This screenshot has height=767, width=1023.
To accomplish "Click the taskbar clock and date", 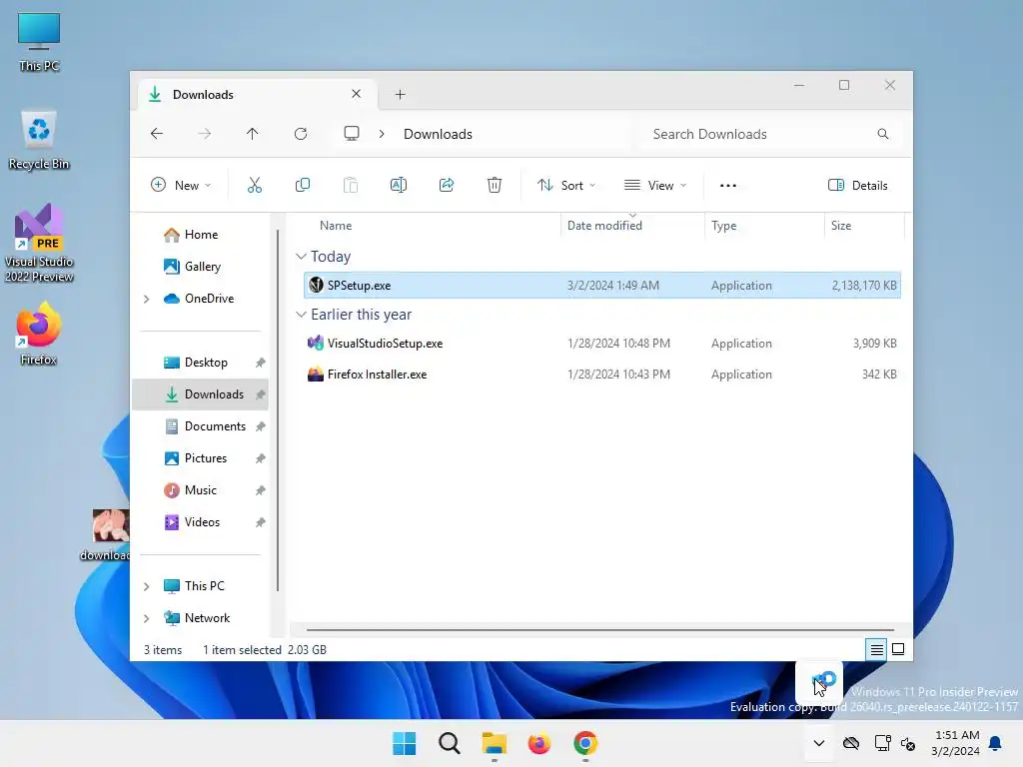I will coord(956,743).
